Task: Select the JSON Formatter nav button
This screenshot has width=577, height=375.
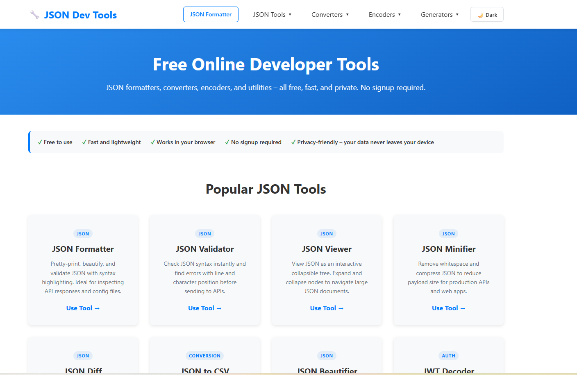Action: click(x=211, y=14)
